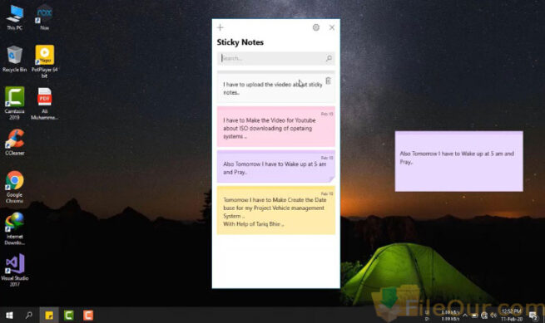Image resolution: width=545 pixels, height=323 pixels.
Task: Open the yellow Vehicle management database note
Action: [x=276, y=211]
